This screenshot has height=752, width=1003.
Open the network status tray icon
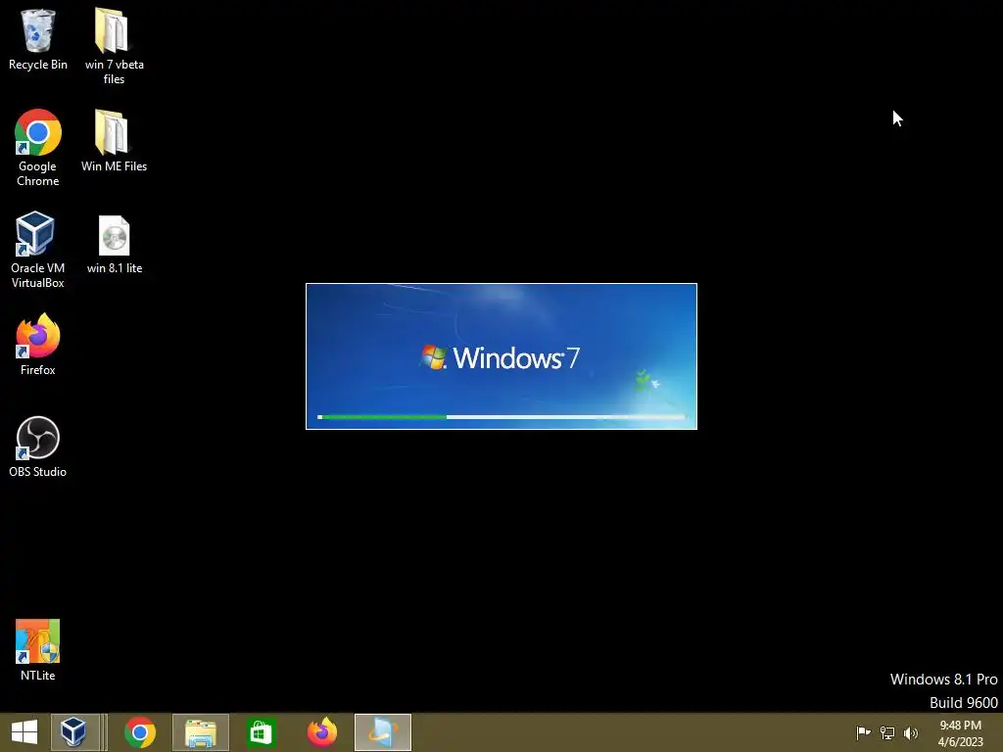coord(887,732)
